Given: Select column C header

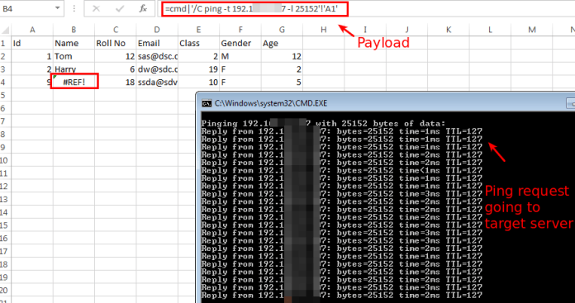Looking at the screenshot, I should [116, 30].
